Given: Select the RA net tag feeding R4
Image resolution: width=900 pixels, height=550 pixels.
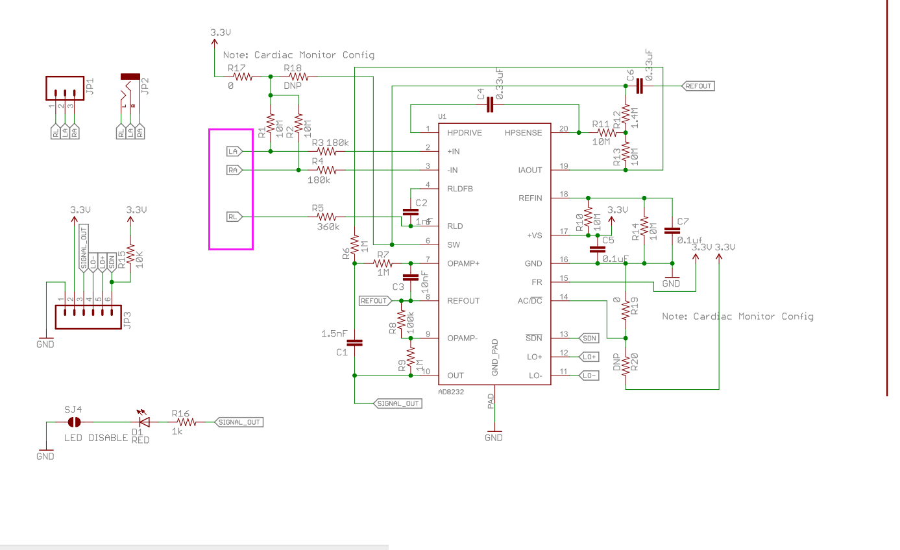Looking at the screenshot, I should coord(234,170).
